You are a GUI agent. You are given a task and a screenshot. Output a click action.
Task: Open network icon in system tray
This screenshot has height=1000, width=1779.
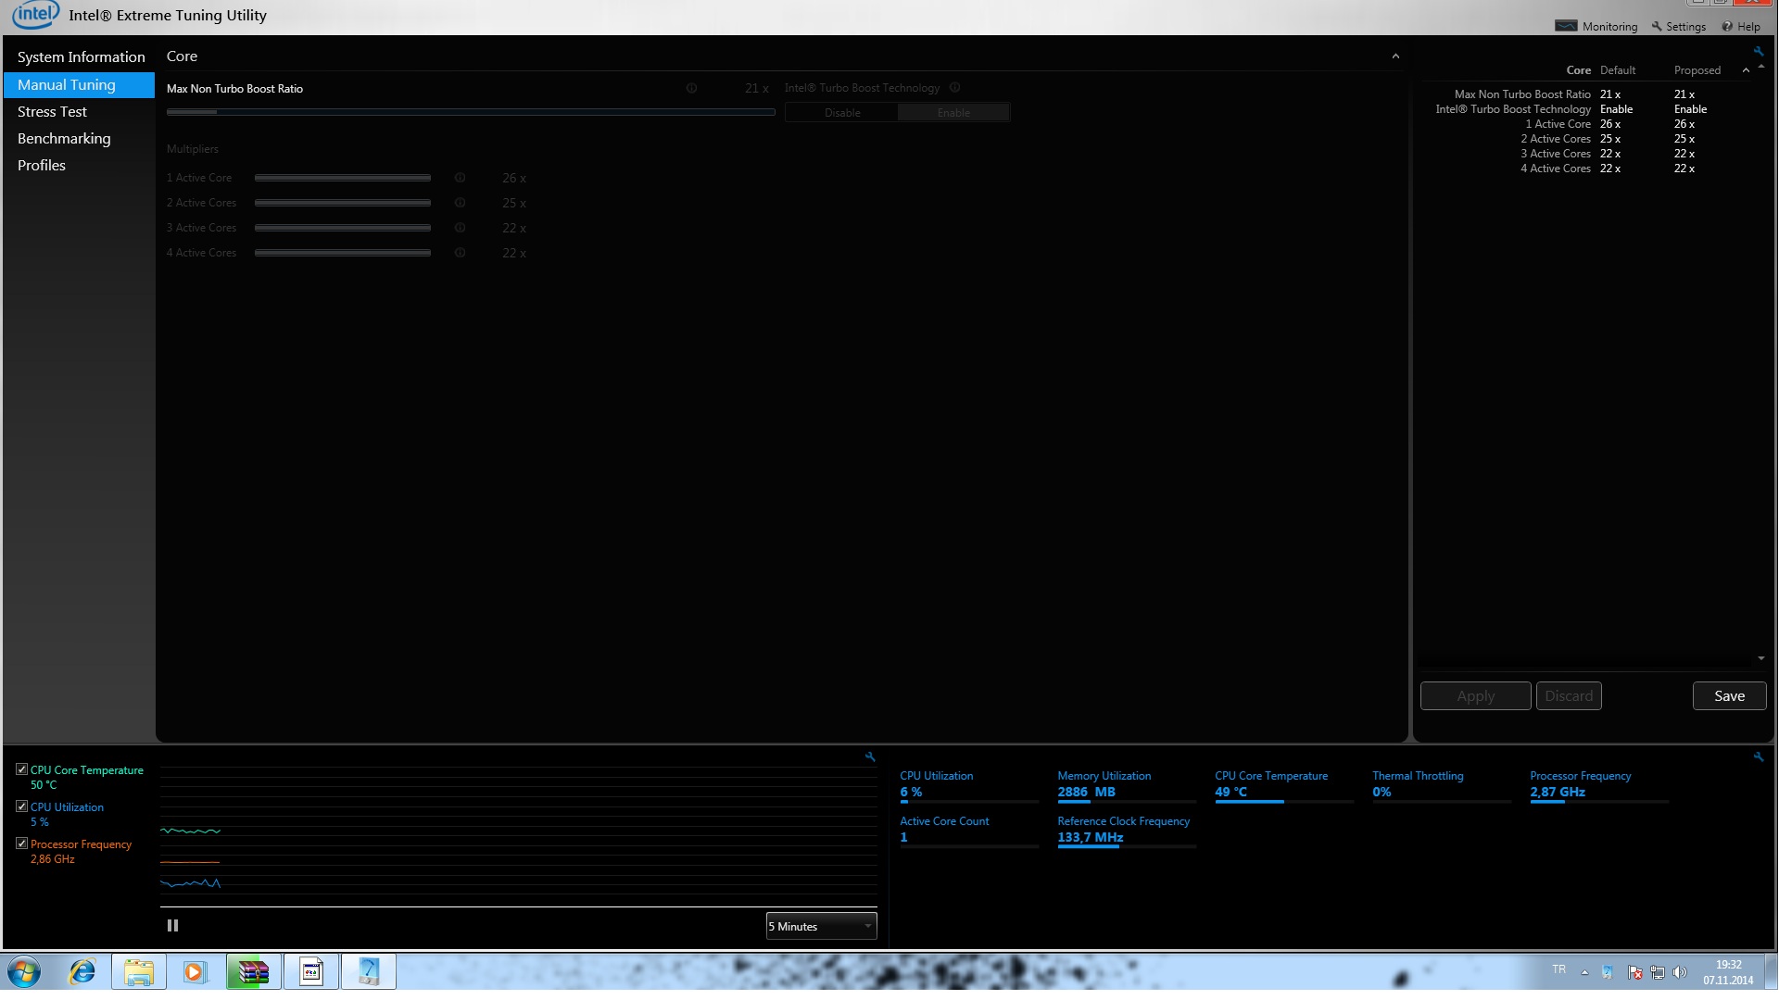pyautogui.click(x=1658, y=972)
